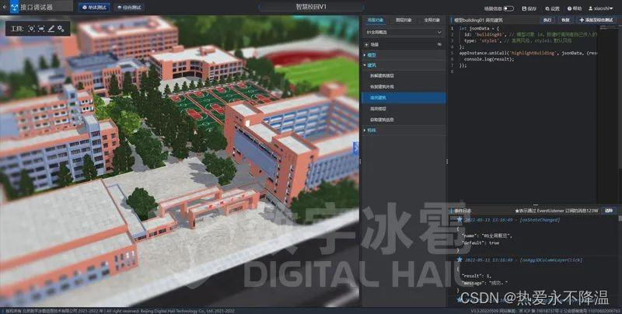The image size is (622, 314).
Task: Open the gear settings tool in 工具 bar
Action: point(61,29)
